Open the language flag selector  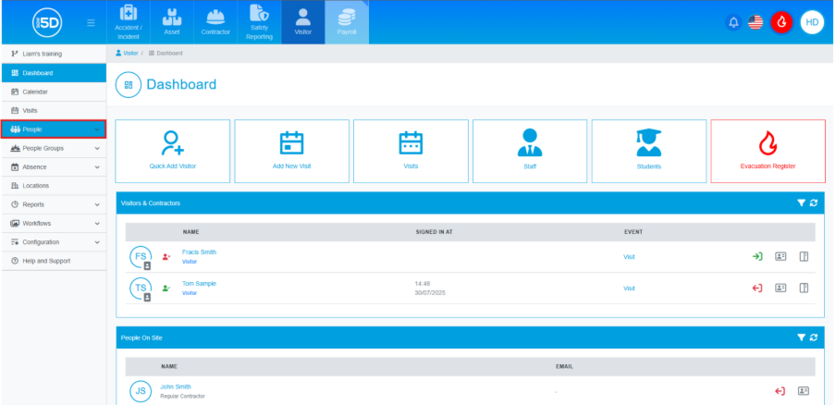(755, 22)
